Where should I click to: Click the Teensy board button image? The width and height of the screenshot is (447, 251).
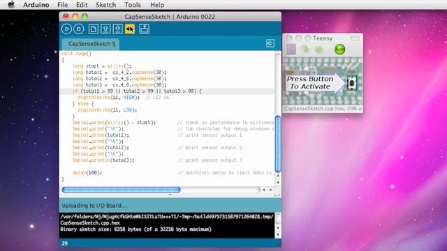352,83
